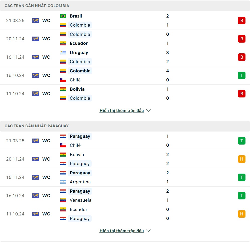Open the Uruguay team name link
250x242 pixels.
(x=79, y=53)
